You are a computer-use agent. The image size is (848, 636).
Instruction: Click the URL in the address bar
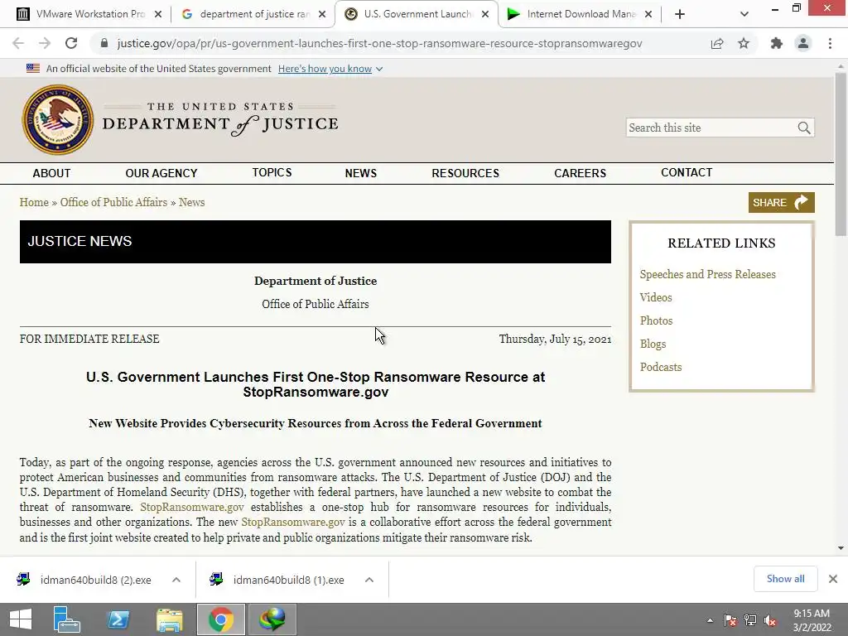click(x=379, y=43)
